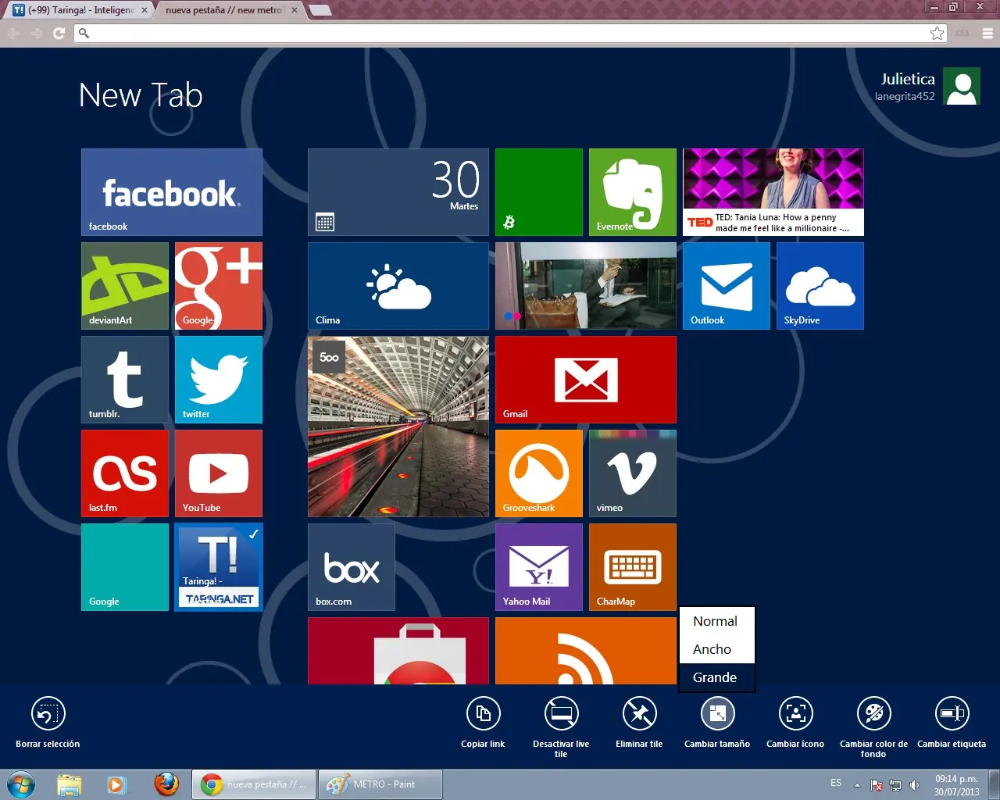Open the green Bitcoin tile
Screen dimensions: 1000x800
[539, 192]
